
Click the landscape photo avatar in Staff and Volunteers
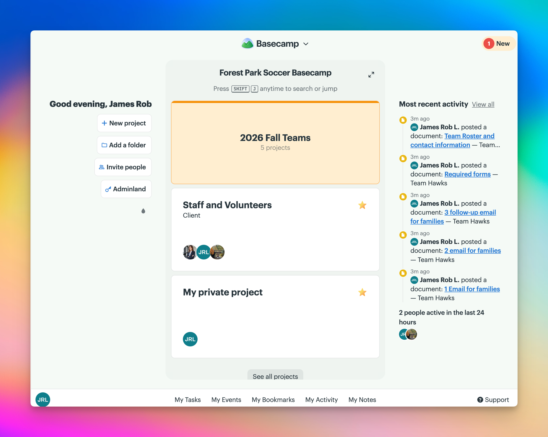point(217,252)
